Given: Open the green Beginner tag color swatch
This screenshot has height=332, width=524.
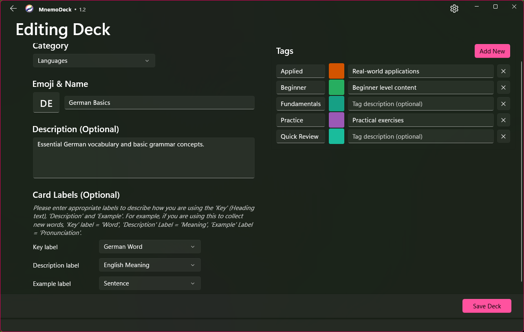Looking at the screenshot, I should coord(336,88).
